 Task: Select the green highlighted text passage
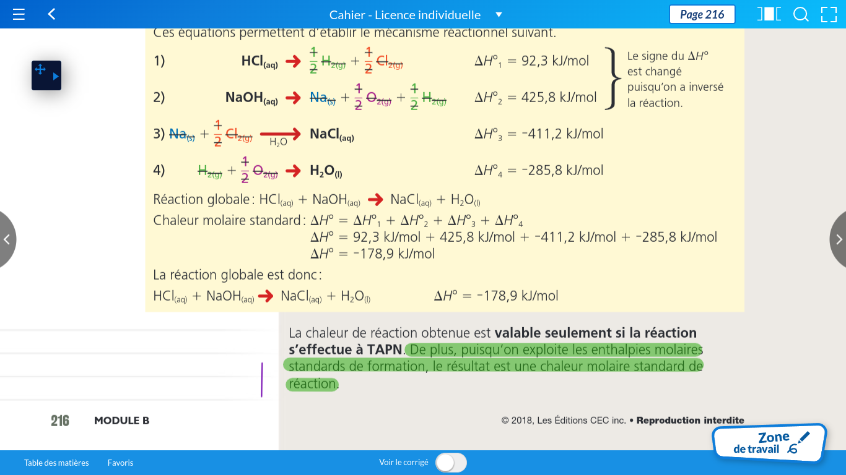494,367
